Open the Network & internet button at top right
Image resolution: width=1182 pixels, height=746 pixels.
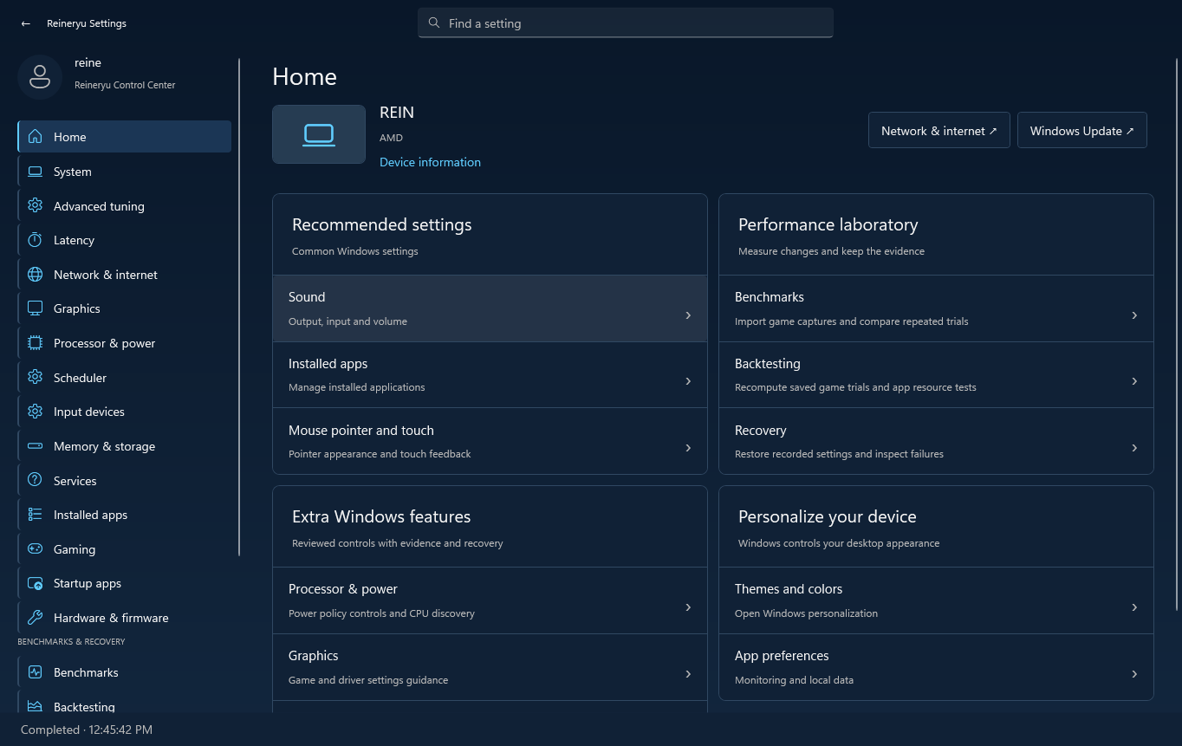pyautogui.click(x=939, y=131)
